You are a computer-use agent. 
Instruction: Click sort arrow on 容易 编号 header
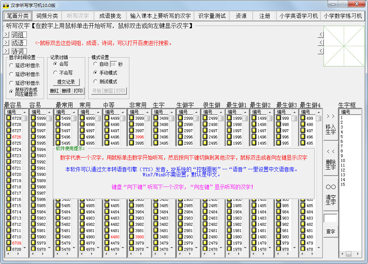click(x=49, y=112)
